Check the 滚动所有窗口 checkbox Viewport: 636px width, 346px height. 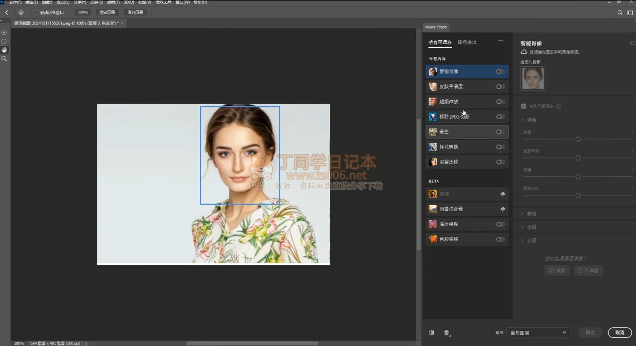36,12
